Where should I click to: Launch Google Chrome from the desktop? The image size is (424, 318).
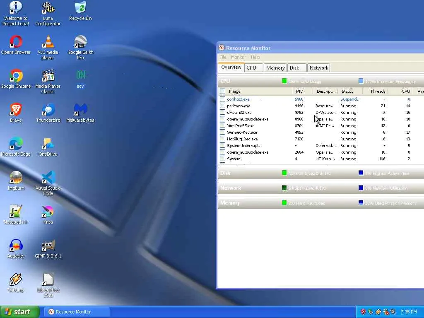pyautogui.click(x=16, y=79)
